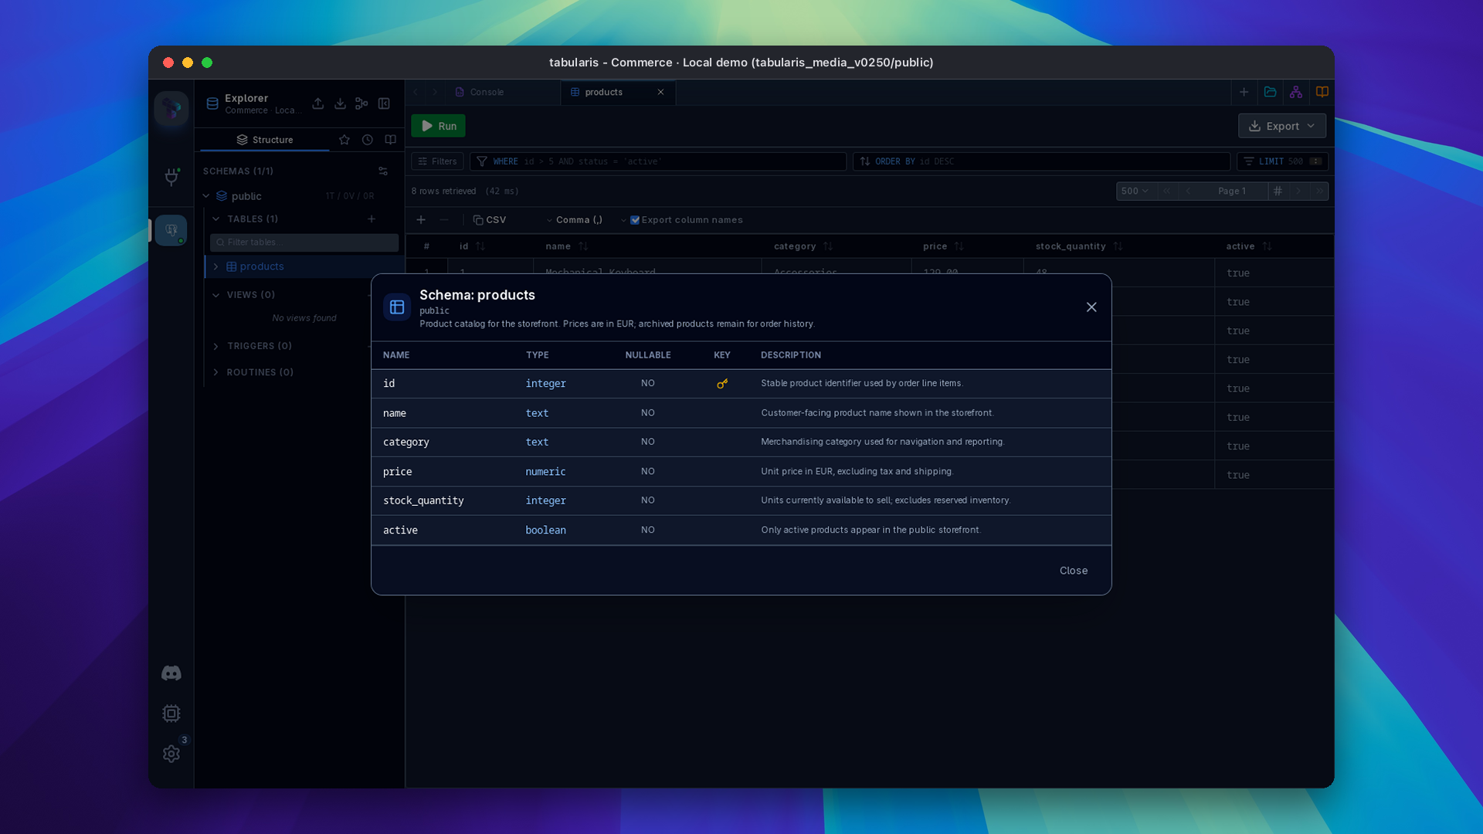This screenshot has height=834, width=1483.
Task: Close the products tab
Action: 660,92
